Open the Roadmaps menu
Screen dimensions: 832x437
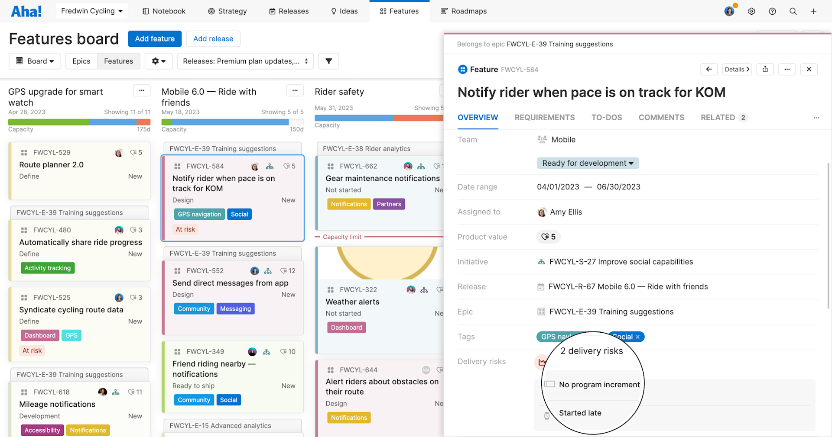click(x=464, y=11)
